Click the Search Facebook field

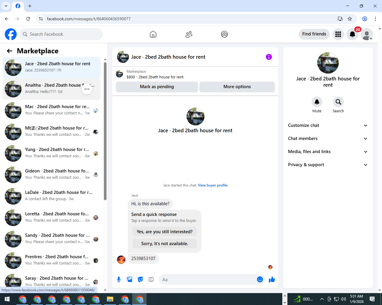[x=61, y=34]
